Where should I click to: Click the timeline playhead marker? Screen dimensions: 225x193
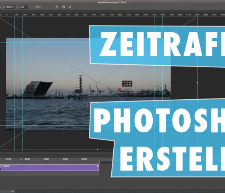[x=21, y=160]
